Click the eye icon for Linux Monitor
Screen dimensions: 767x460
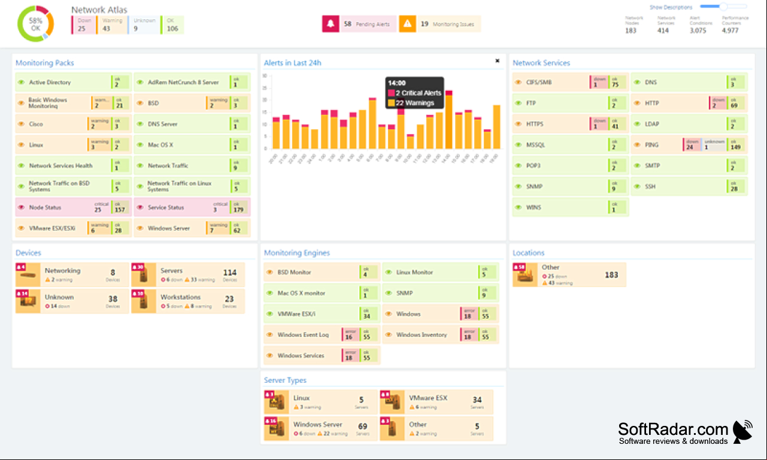(x=388, y=272)
